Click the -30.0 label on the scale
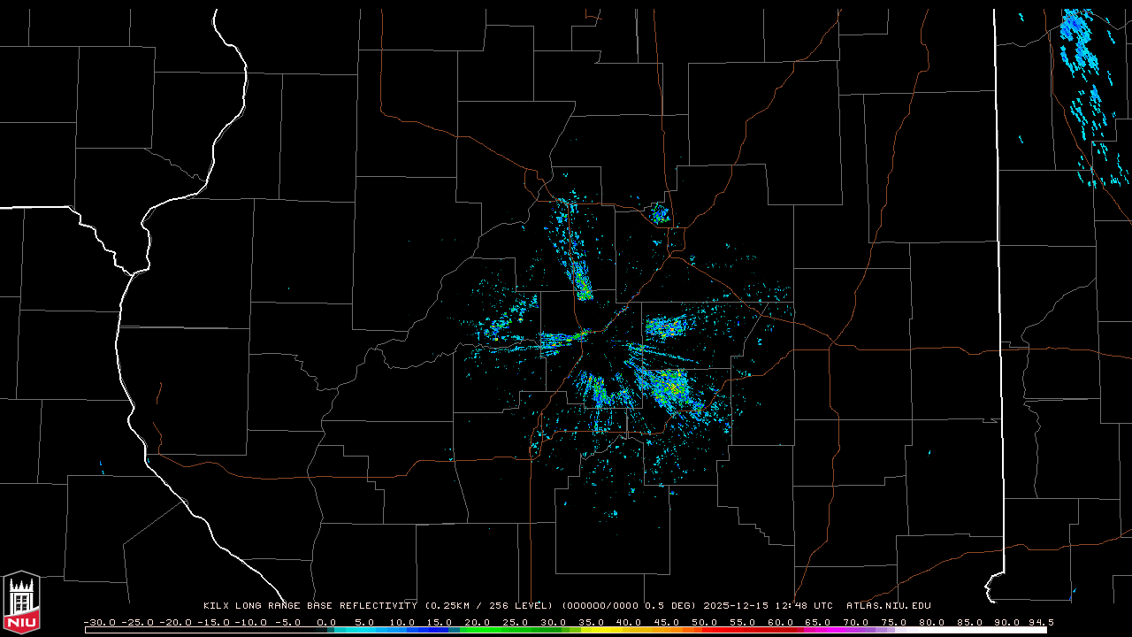 coord(99,623)
